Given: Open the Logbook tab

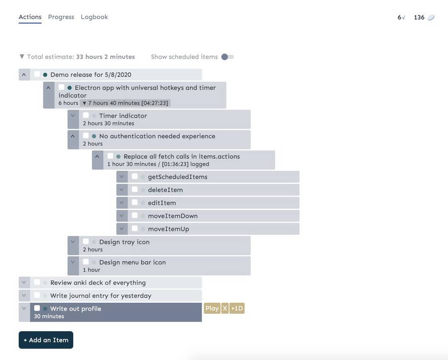Looking at the screenshot, I should tap(94, 17).
